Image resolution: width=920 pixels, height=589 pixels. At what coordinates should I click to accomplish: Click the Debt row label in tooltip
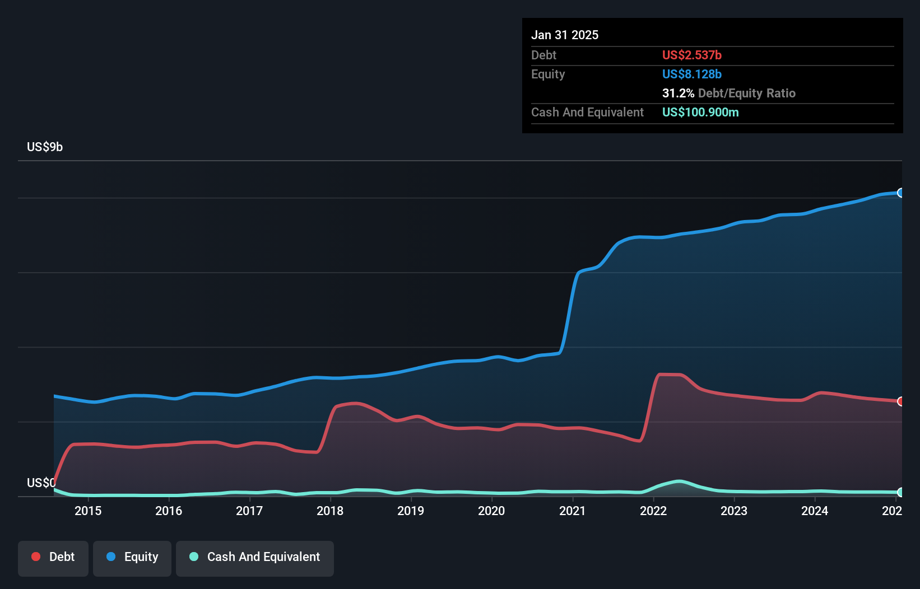pos(543,55)
